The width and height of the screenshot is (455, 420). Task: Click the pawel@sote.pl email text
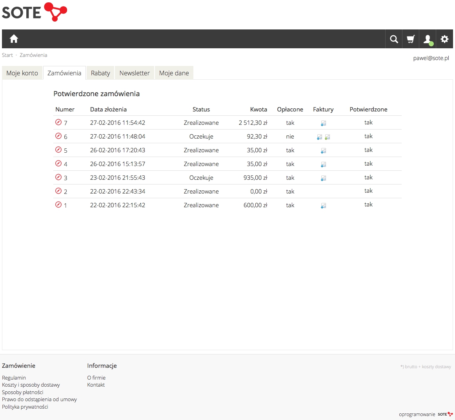[x=431, y=58]
